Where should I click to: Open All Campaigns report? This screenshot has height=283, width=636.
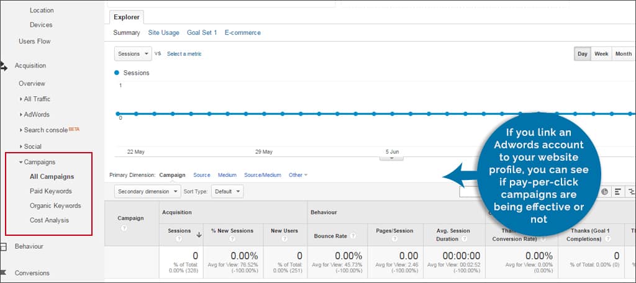click(52, 177)
